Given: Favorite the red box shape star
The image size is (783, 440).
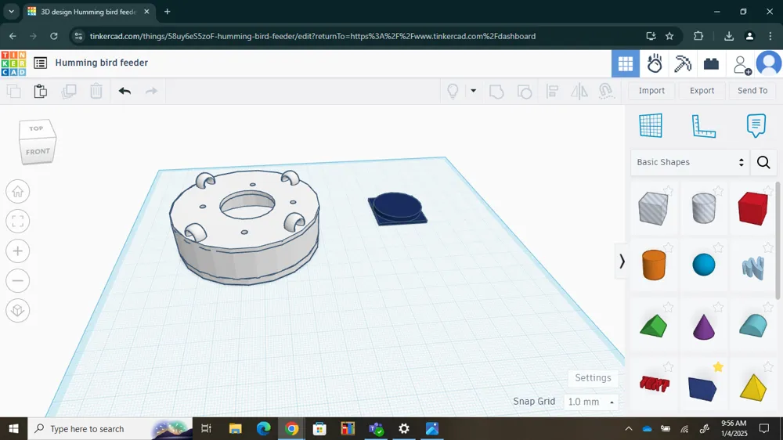Looking at the screenshot, I should 767,190.
